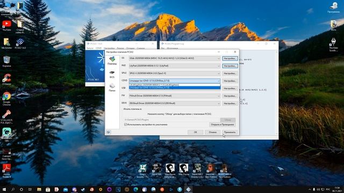
Task: Select the Streamlabs OBS desktop shortcut
Action: 6,135
